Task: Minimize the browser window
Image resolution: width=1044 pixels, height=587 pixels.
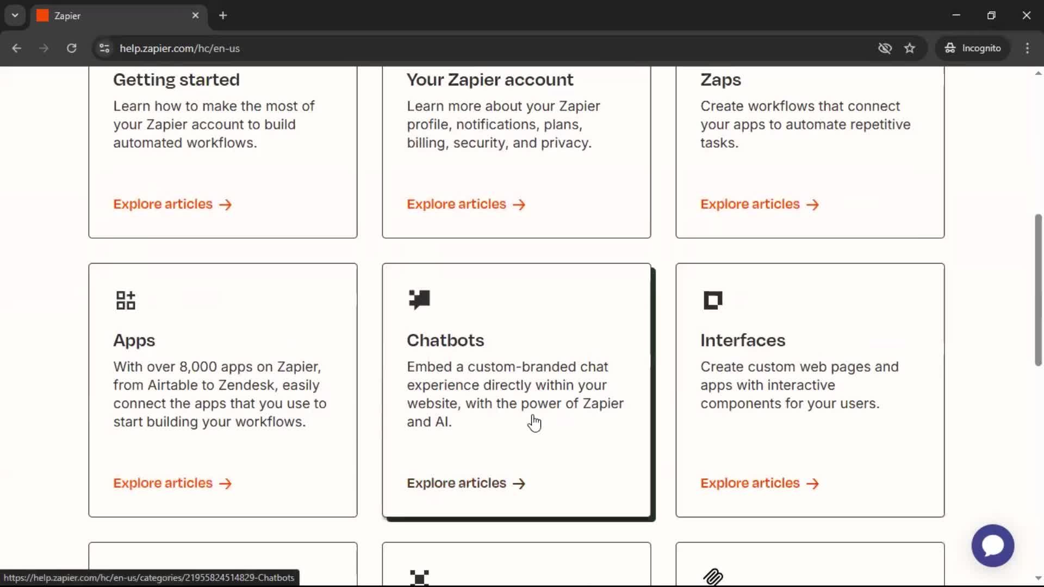Action: 956,15
